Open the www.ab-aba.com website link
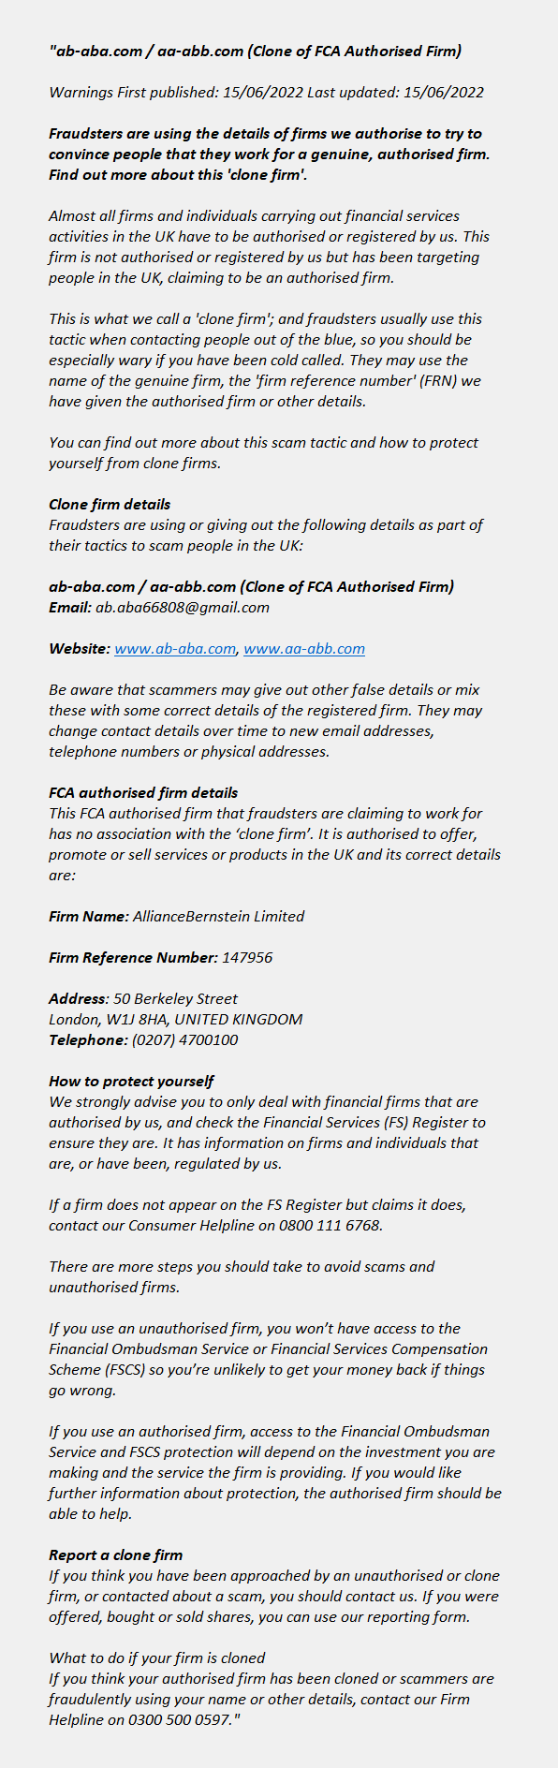Viewport: 558px width, 1768px height. click(175, 648)
